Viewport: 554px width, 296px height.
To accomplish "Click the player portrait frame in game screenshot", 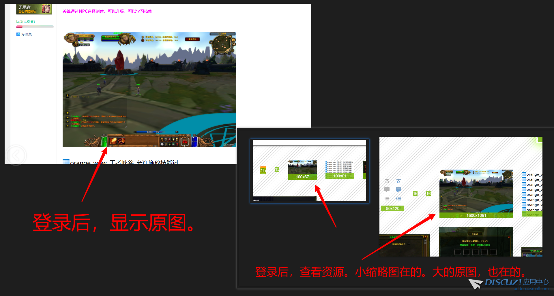I will 71,38.
